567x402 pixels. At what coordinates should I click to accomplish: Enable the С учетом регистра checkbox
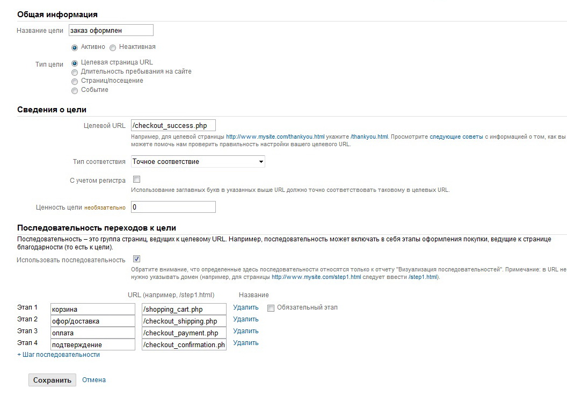tap(136, 180)
